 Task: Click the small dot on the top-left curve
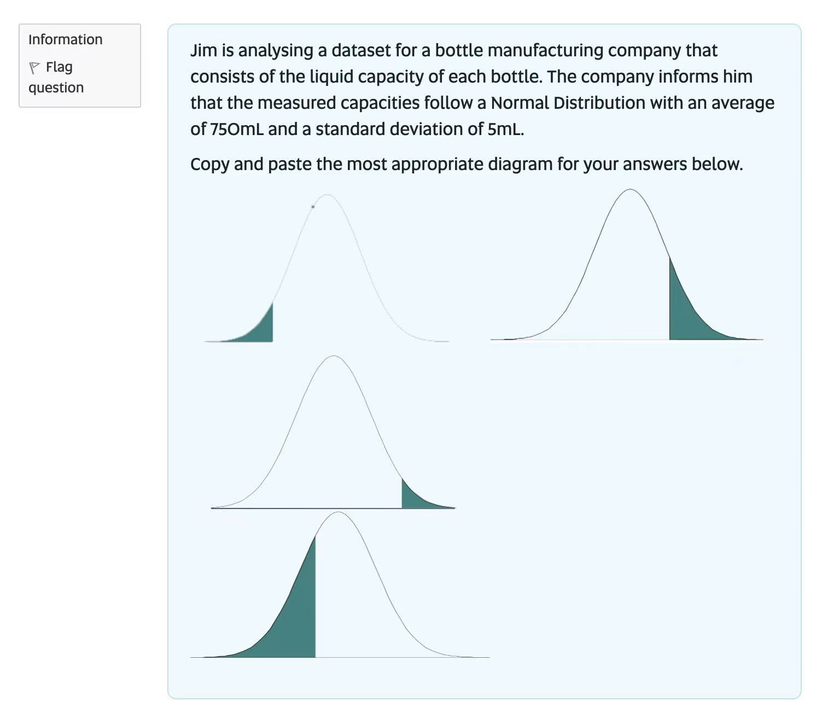(313, 207)
